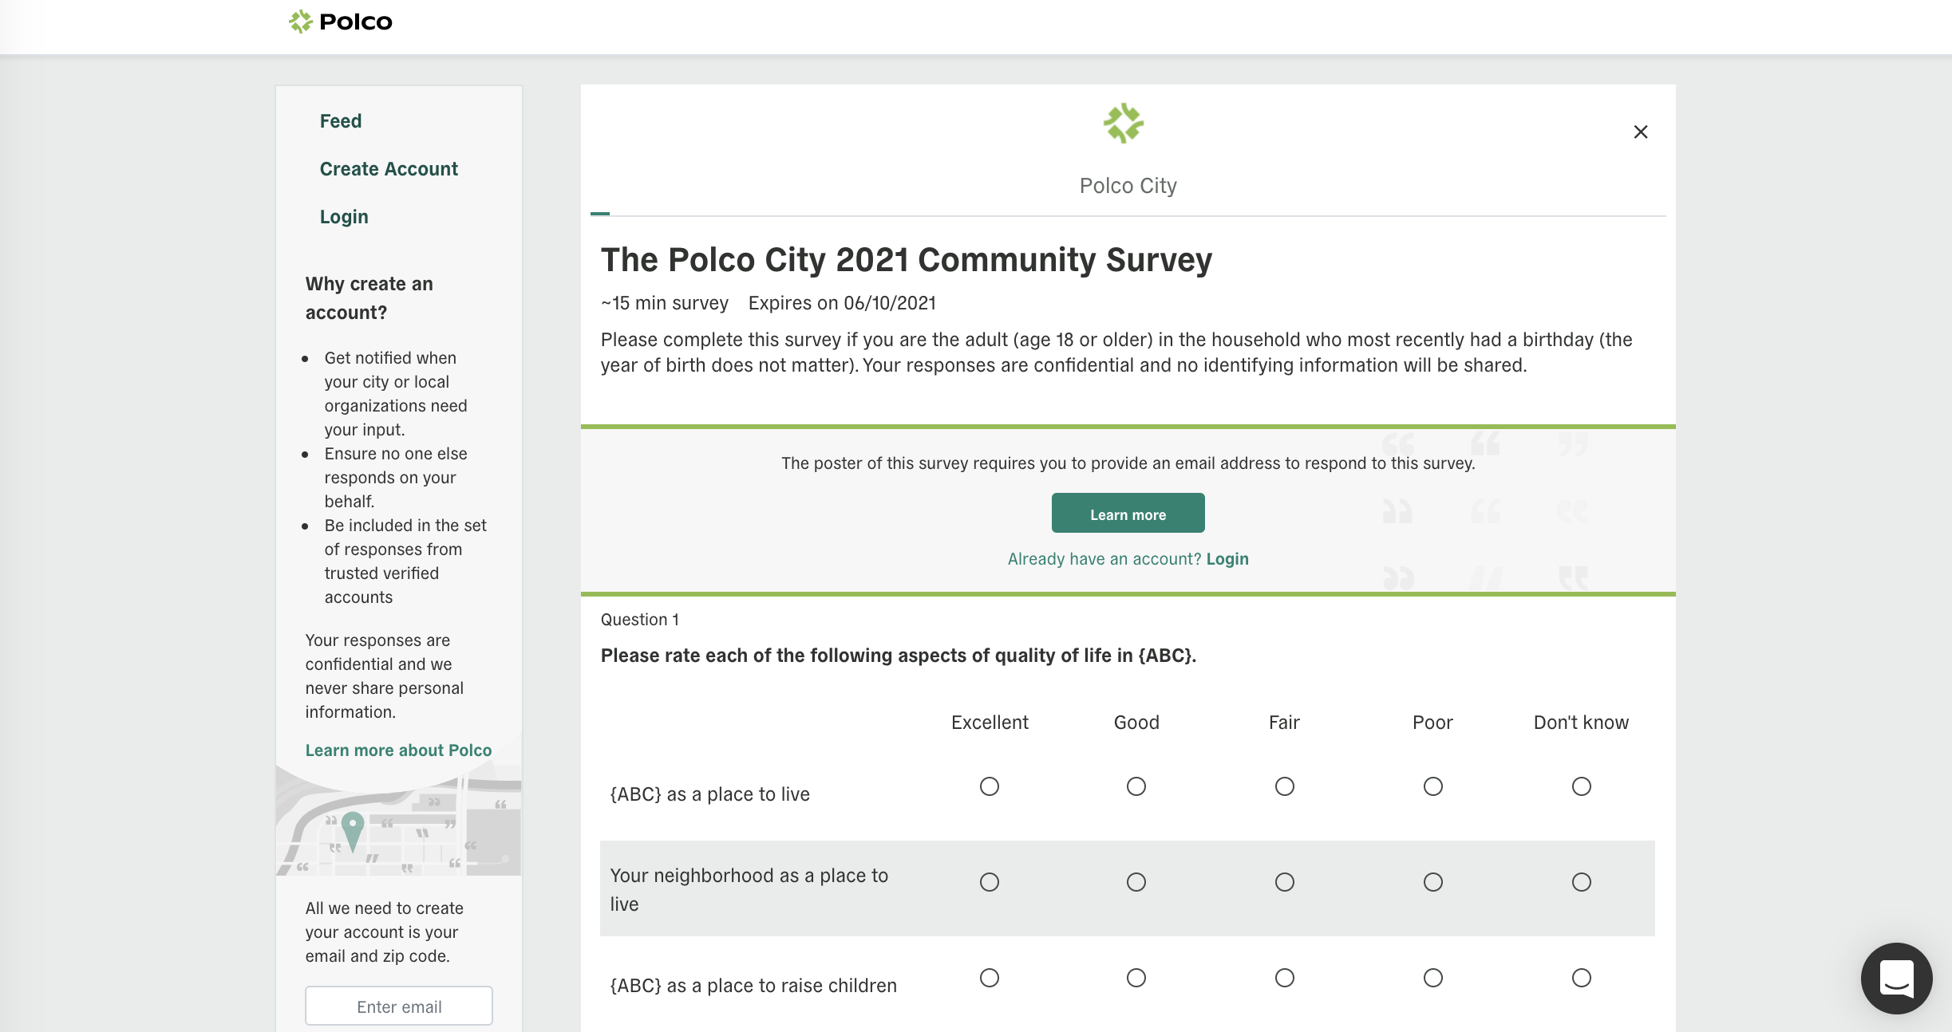Click the '~15 min survey' label
This screenshot has height=1032, width=1952.
(x=665, y=303)
